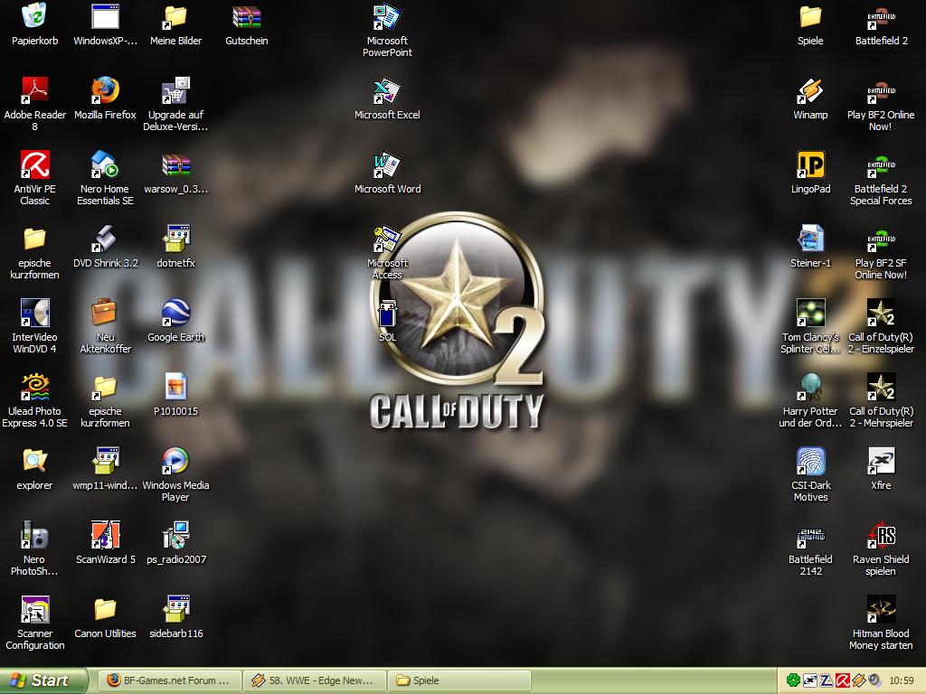The image size is (926, 694).
Task: Open Microsoft Word shortcut
Action: point(387,164)
